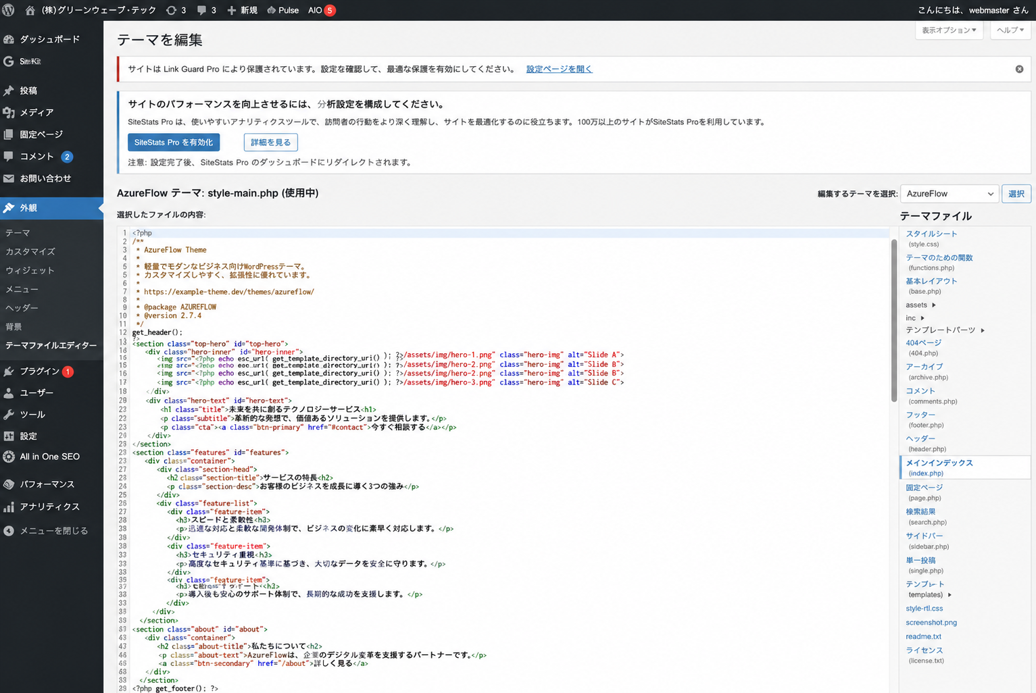Click inside code editor at get_header line
This screenshot has width=1036, height=693.
click(157, 332)
